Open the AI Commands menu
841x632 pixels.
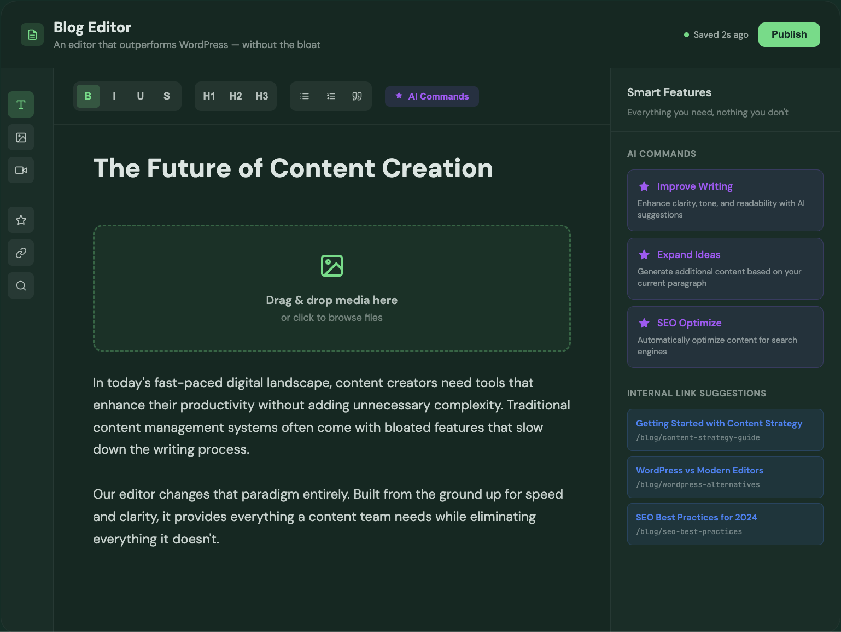click(432, 96)
